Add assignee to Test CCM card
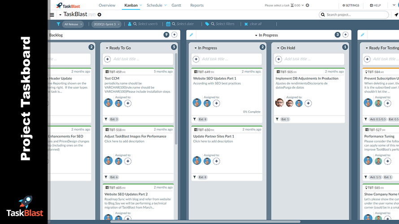The height and width of the screenshot is (224, 399). coord(128,103)
